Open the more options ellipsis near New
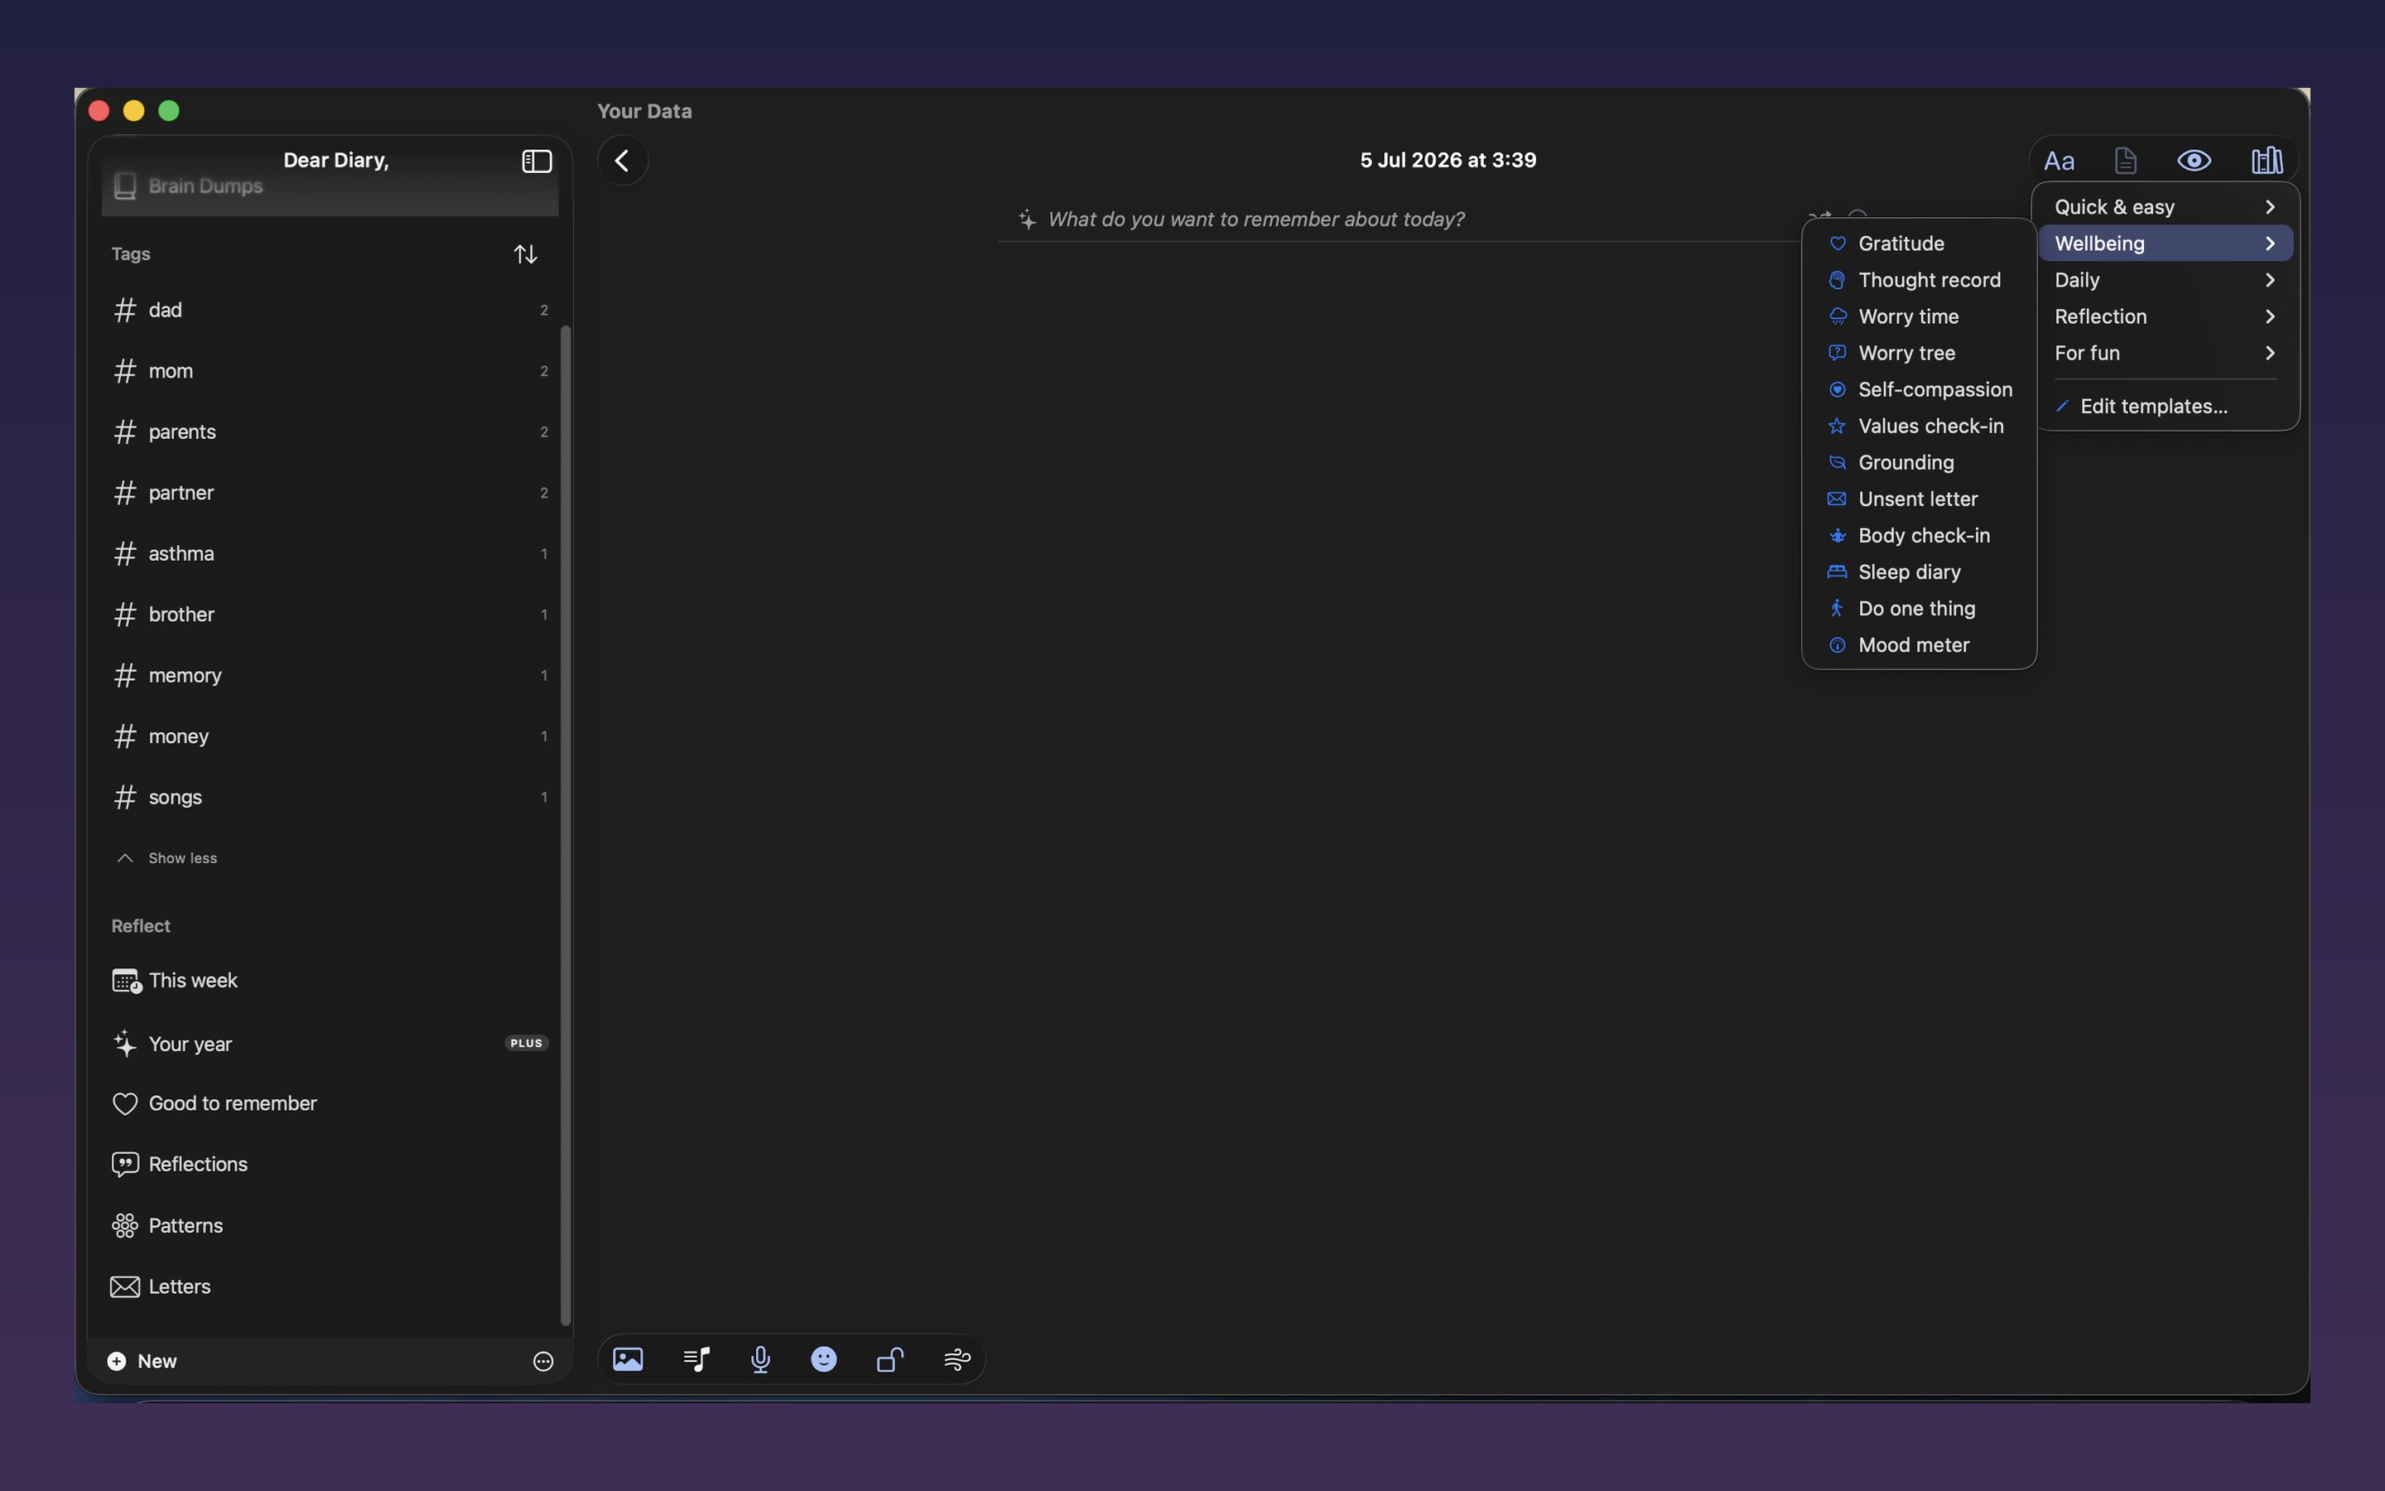The width and height of the screenshot is (2385, 1491). coord(543,1362)
